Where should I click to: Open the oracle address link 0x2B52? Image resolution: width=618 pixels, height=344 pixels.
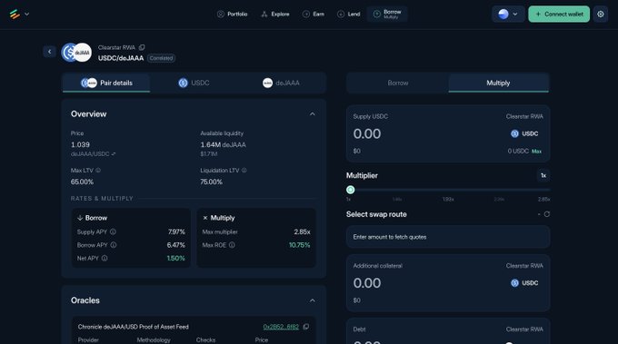click(281, 327)
